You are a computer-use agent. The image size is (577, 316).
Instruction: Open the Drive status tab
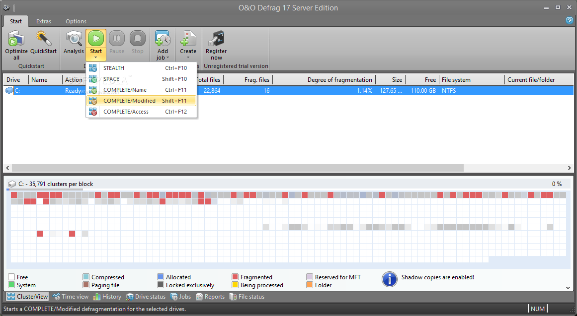click(x=146, y=297)
